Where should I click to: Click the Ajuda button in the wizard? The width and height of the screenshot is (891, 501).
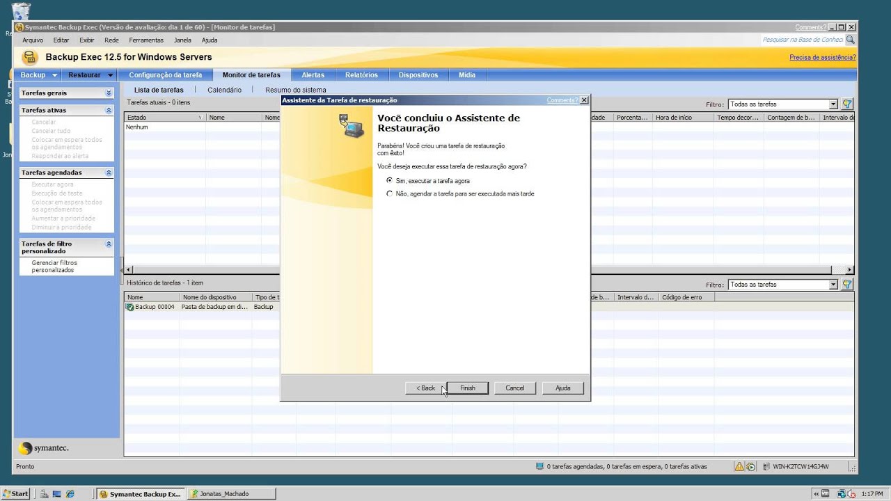pos(562,388)
